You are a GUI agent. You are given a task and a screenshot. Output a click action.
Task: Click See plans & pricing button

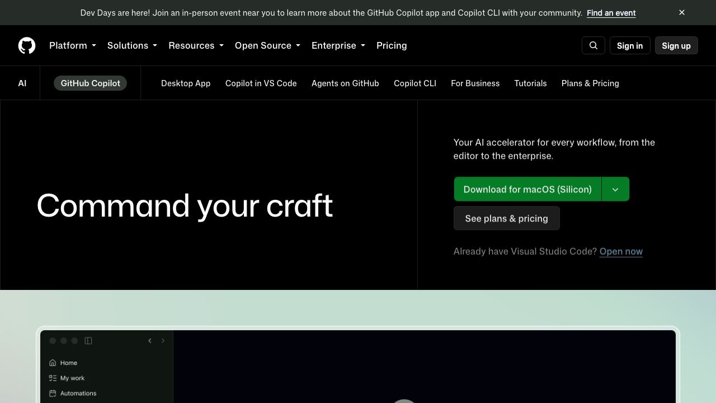click(x=506, y=218)
